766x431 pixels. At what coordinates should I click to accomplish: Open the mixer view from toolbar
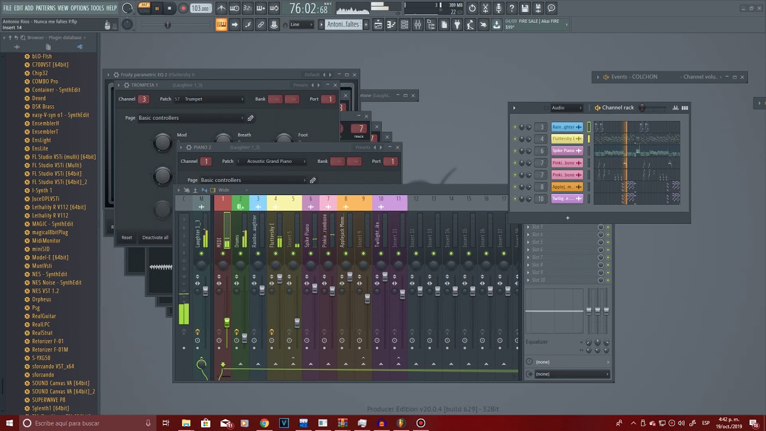click(x=418, y=25)
